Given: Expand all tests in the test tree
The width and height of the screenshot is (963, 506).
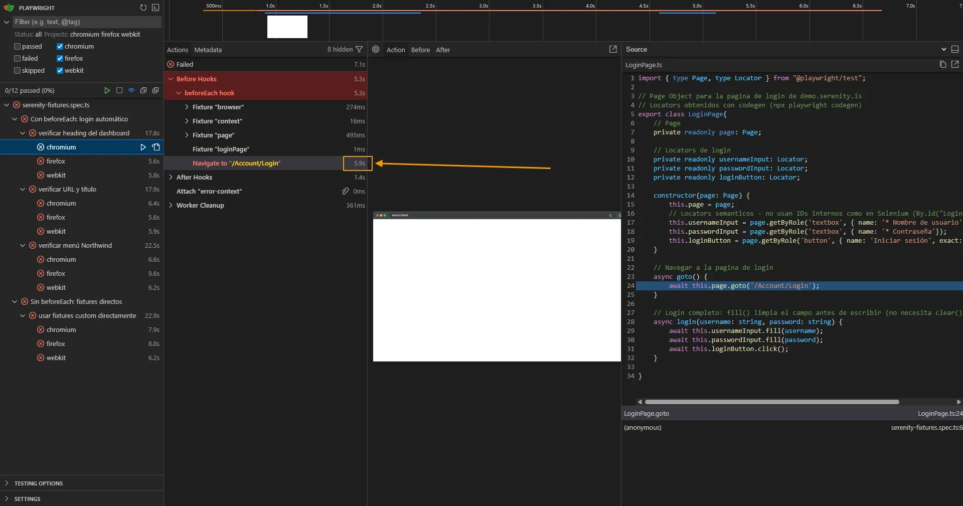Looking at the screenshot, I should coord(155,90).
